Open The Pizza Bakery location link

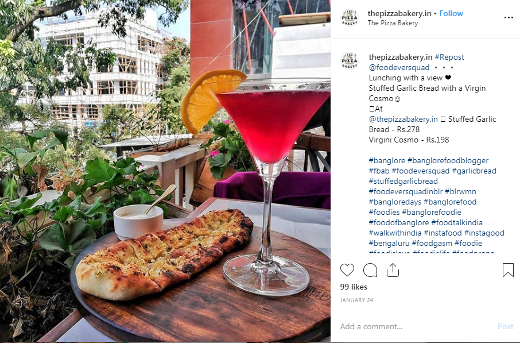pyautogui.click(x=393, y=23)
